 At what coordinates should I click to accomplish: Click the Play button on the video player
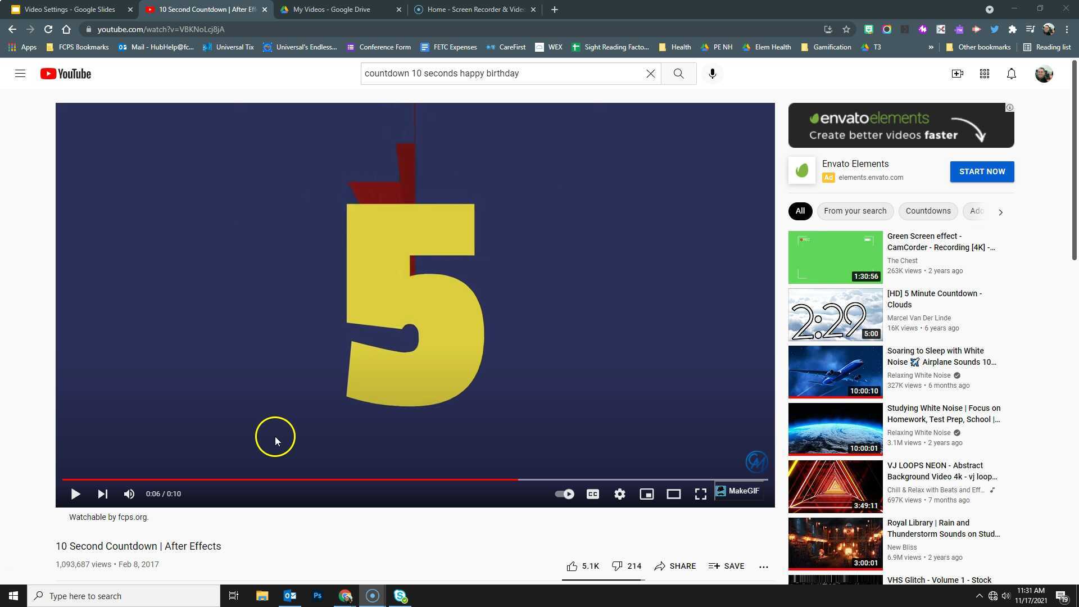pyautogui.click(x=75, y=493)
